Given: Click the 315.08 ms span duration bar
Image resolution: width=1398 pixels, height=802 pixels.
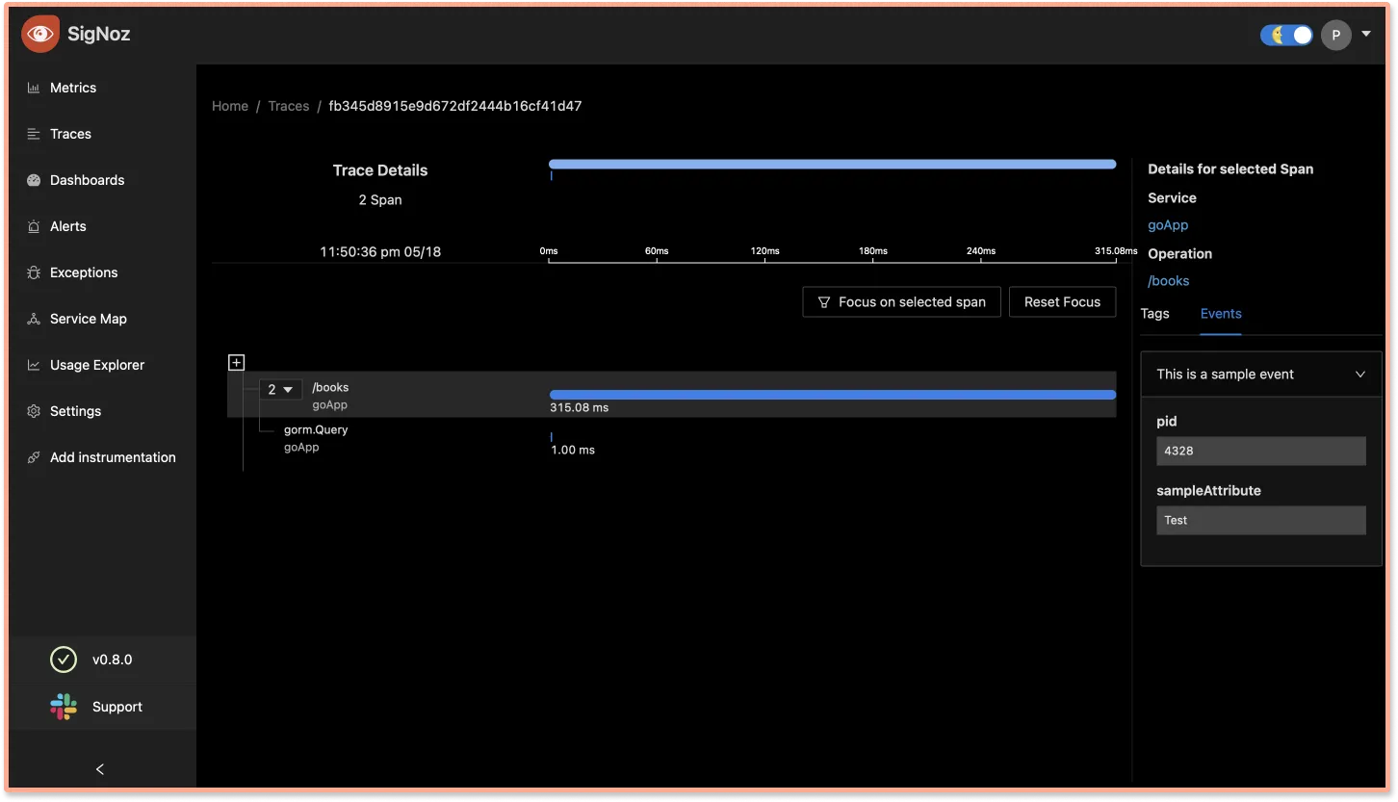Looking at the screenshot, I should (x=833, y=395).
